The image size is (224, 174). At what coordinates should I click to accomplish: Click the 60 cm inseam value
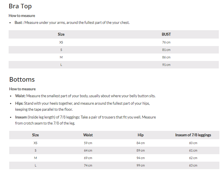[193, 143]
